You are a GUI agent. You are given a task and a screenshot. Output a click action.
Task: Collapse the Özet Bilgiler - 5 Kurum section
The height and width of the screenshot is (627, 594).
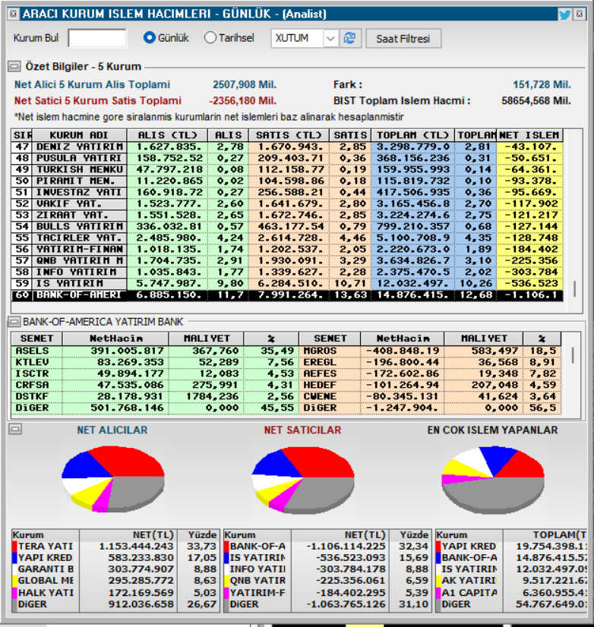[14, 66]
